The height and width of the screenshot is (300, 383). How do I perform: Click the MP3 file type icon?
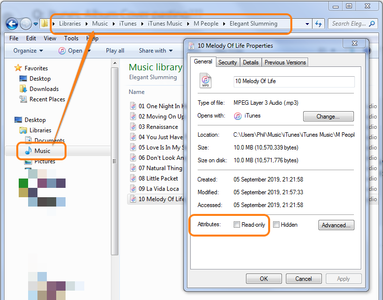point(206,81)
